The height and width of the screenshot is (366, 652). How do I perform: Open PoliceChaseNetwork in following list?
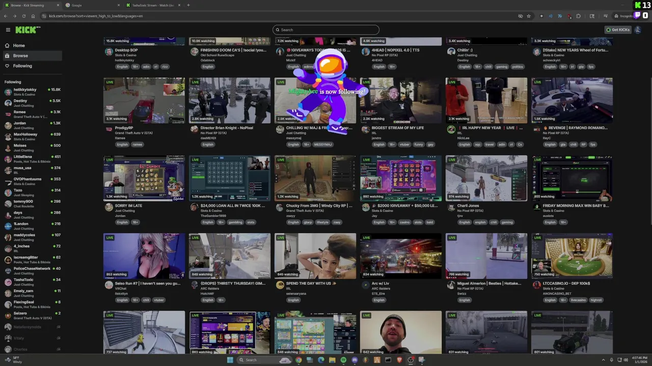coord(32,271)
